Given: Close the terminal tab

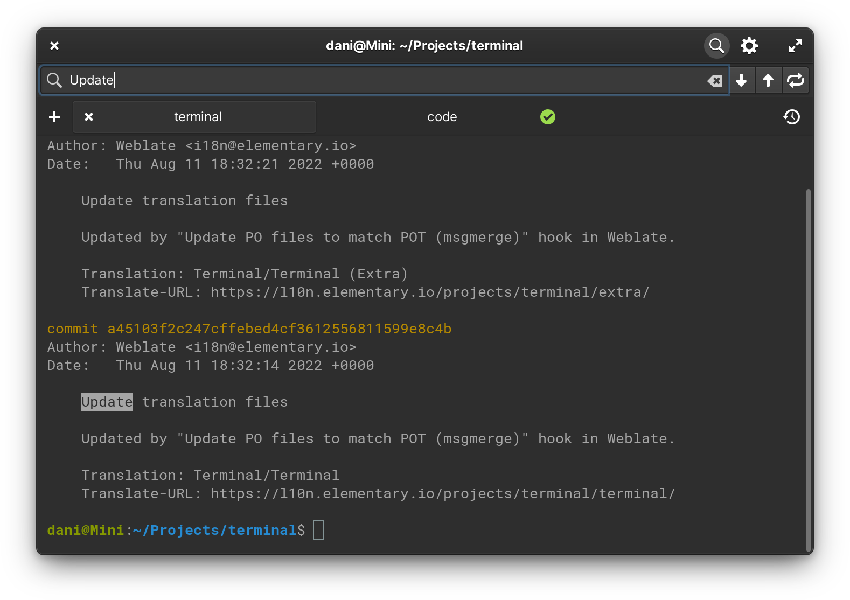Looking at the screenshot, I should click(89, 117).
